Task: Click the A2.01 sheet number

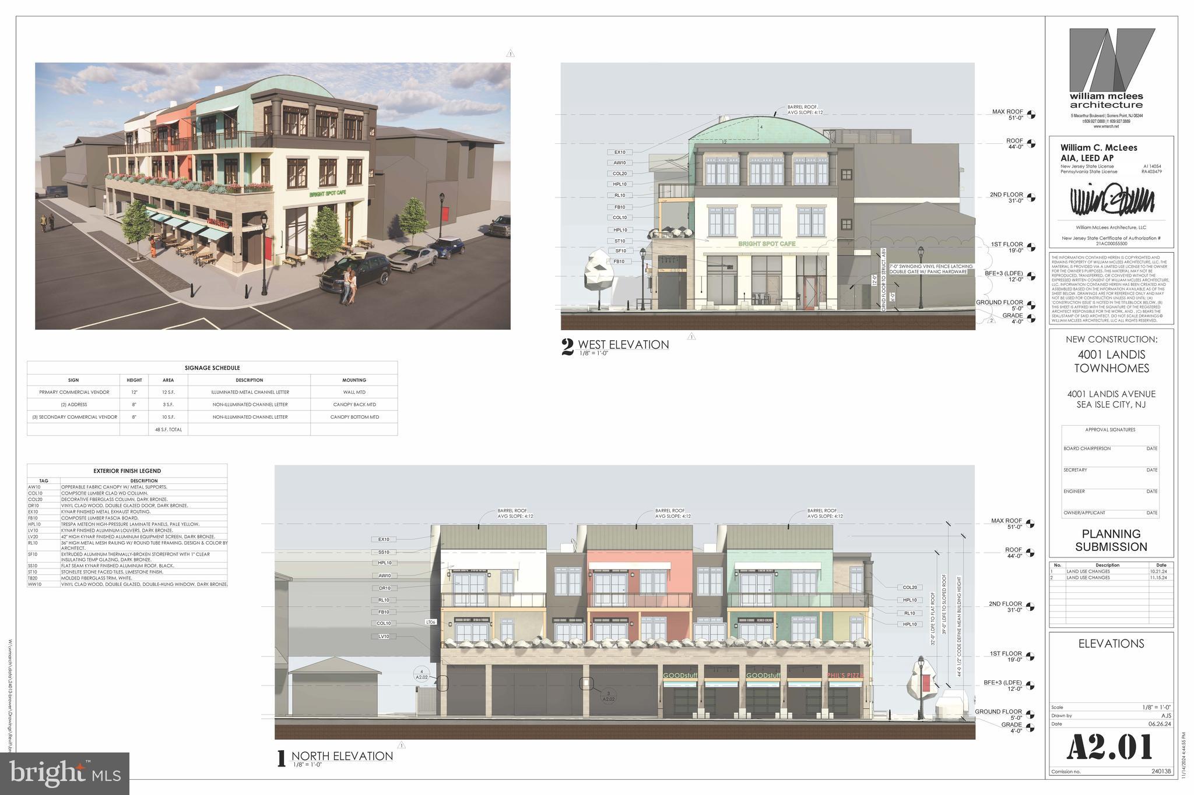Action: tap(1109, 747)
